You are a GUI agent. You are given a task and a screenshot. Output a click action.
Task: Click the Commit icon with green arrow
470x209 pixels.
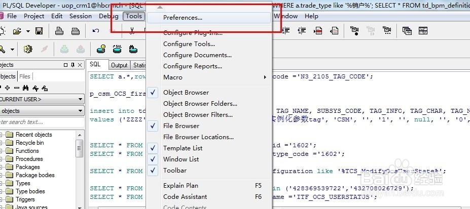coord(64,49)
